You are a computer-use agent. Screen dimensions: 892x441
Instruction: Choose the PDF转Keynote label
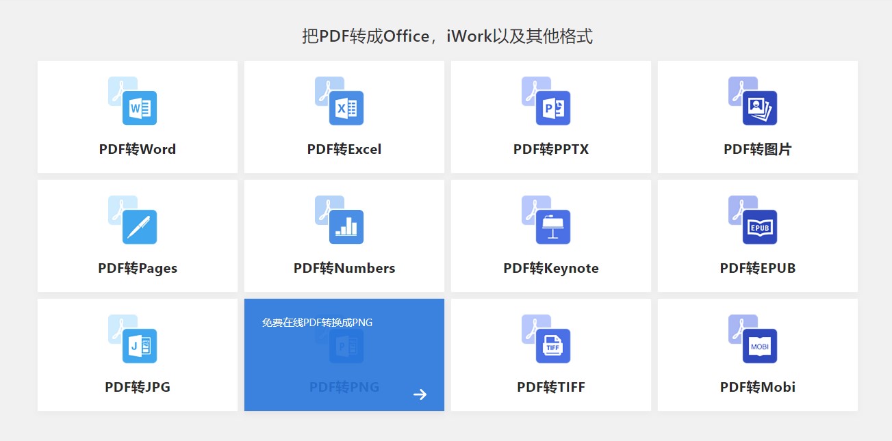551,268
